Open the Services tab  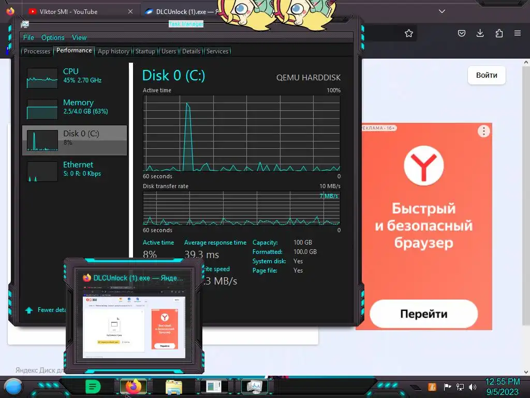(x=217, y=51)
